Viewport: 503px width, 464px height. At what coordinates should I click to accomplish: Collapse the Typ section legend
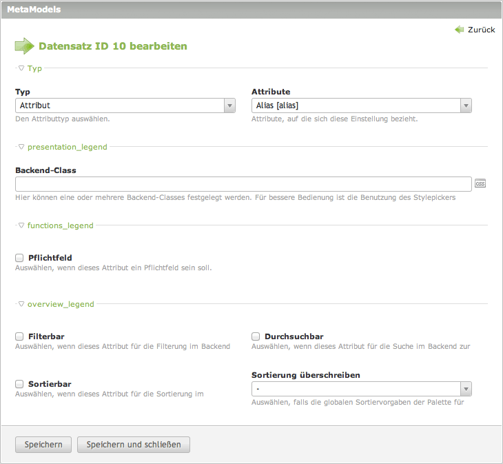tap(30, 68)
